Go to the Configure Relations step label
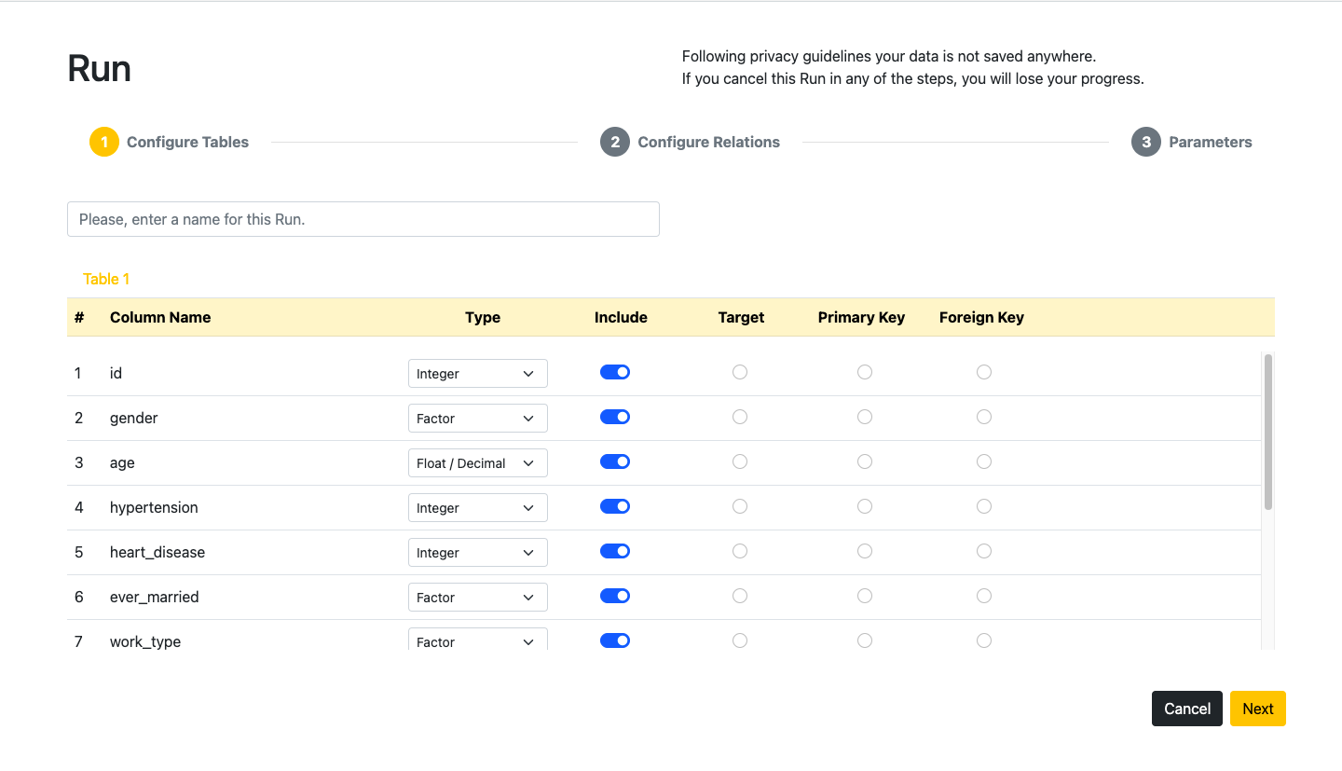The height and width of the screenshot is (771, 1342). pyautogui.click(x=708, y=142)
